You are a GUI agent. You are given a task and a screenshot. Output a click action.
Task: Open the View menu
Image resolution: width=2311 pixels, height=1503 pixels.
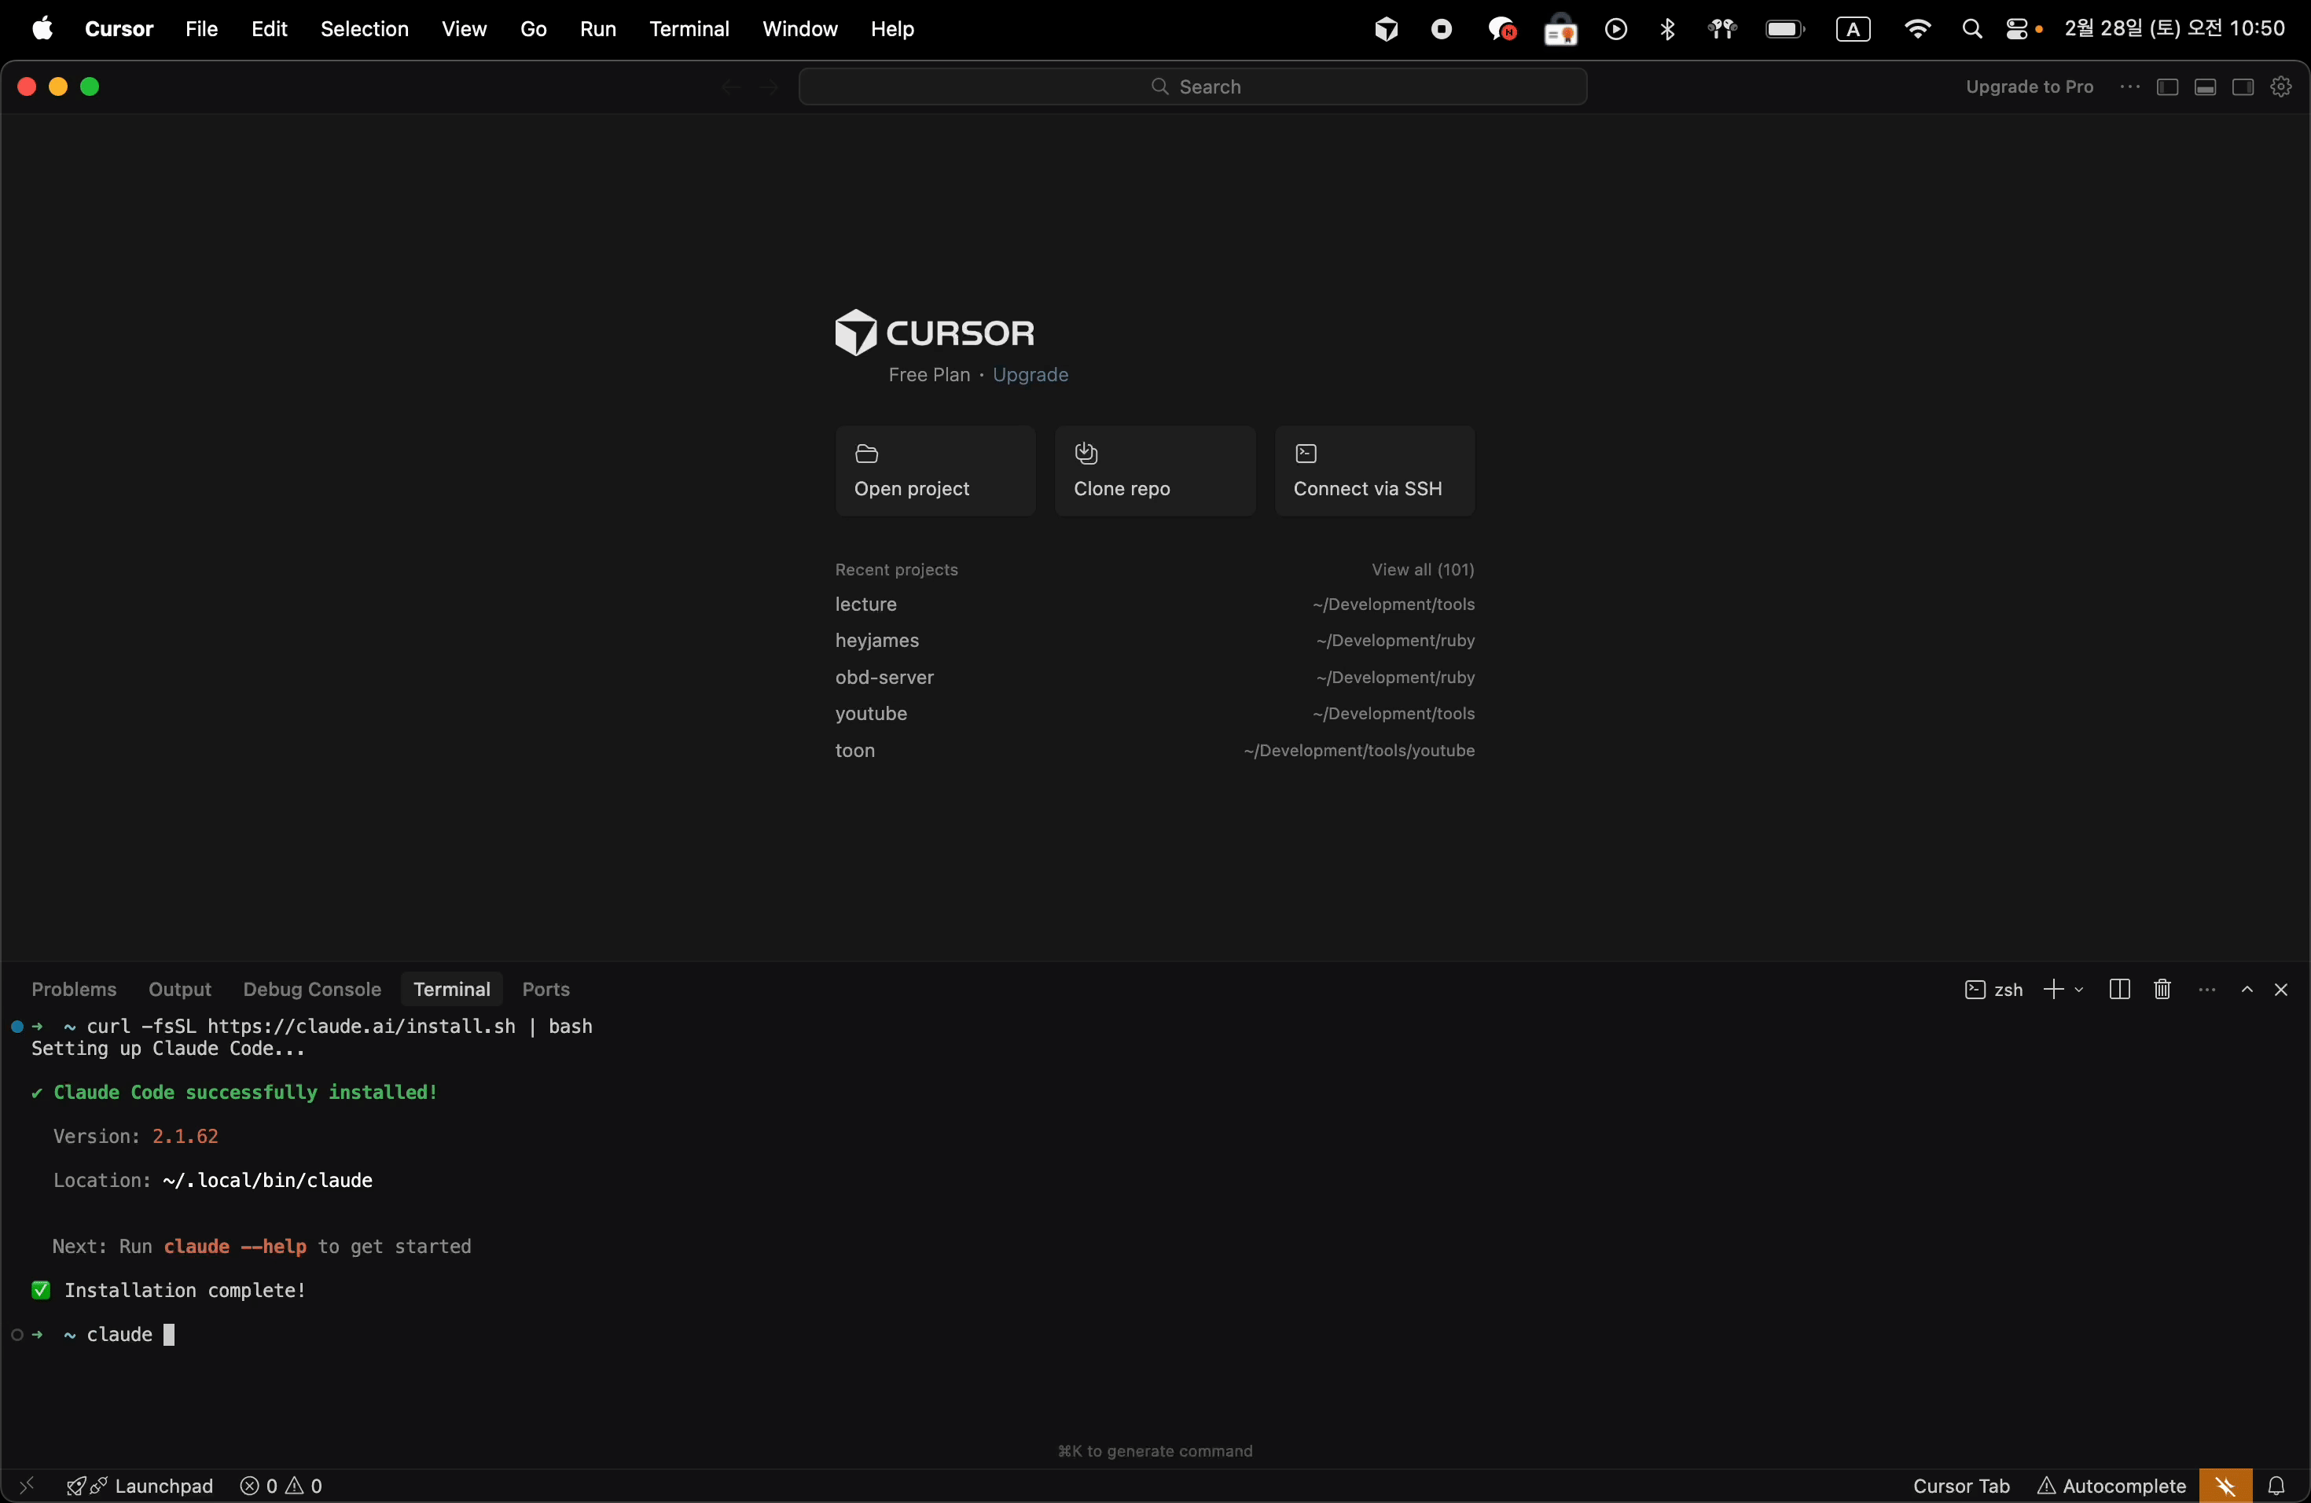[x=464, y=29]
